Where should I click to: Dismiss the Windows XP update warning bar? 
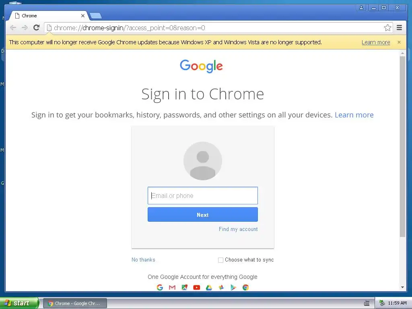click(399, 42)
